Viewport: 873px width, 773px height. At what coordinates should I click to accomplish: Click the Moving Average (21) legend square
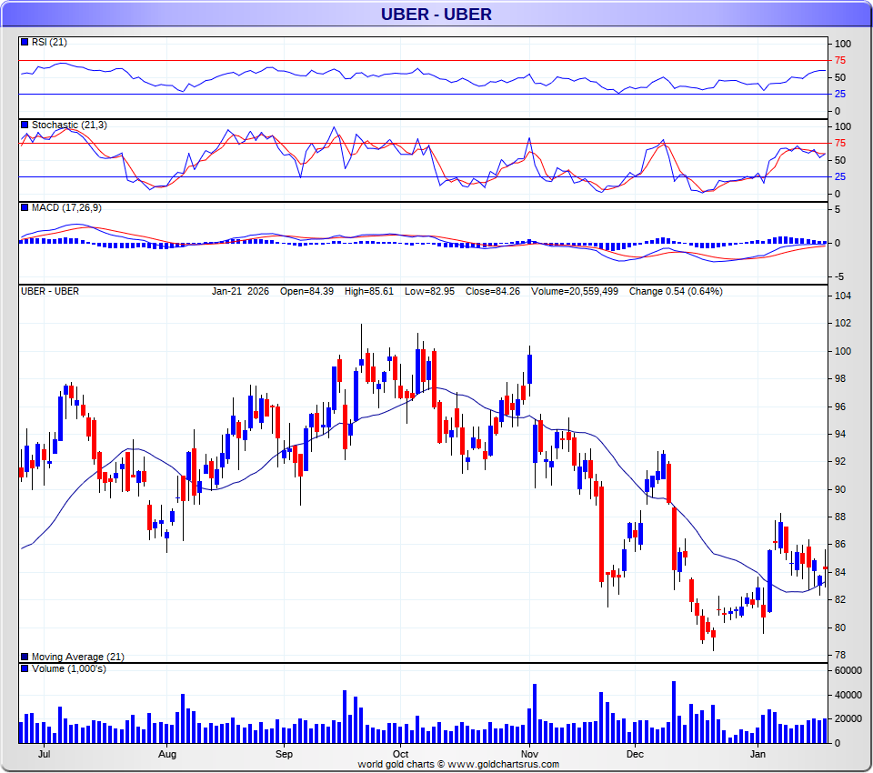(25, 657)
